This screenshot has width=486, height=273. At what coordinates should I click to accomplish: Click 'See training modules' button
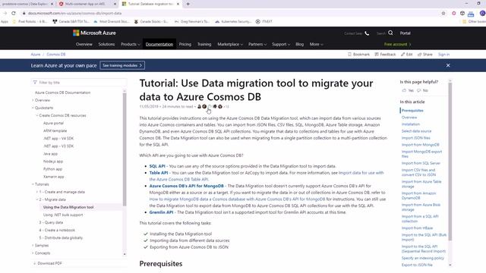tap(122, 65)
